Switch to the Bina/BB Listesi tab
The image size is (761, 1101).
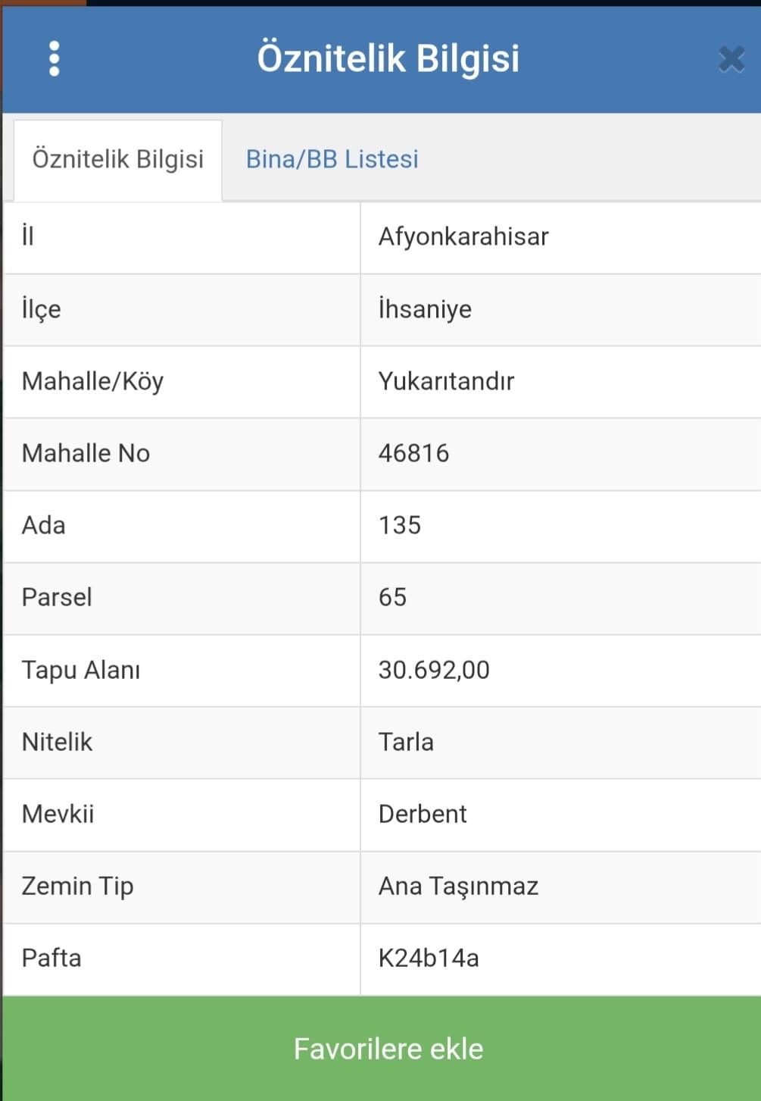click(x=332, y=159)
